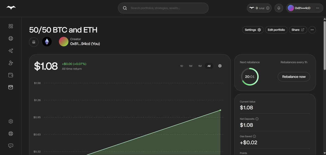Open the three-dot more options menu
326x155 pixels.
pyautogui.click(x=312, y=30)
